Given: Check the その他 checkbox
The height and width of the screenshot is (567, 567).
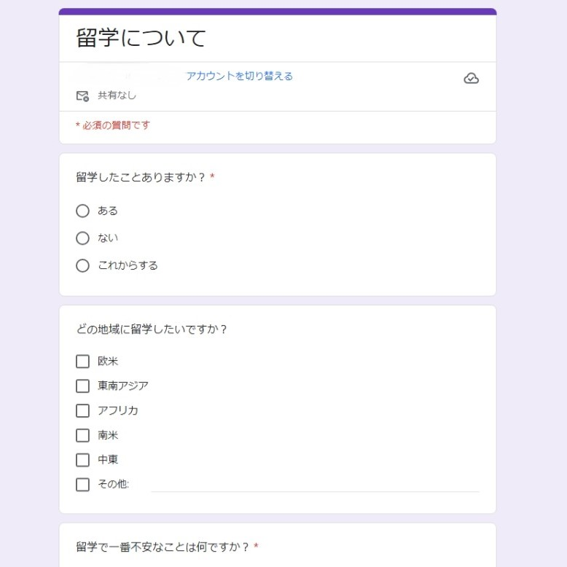Looking at the screenshot, I should tap(82, 485).
